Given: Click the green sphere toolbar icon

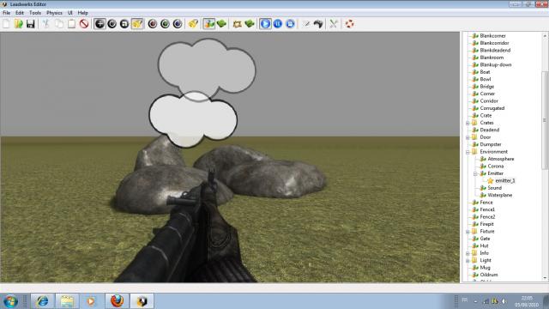Looking at the screenshot, I should (165, 24).
